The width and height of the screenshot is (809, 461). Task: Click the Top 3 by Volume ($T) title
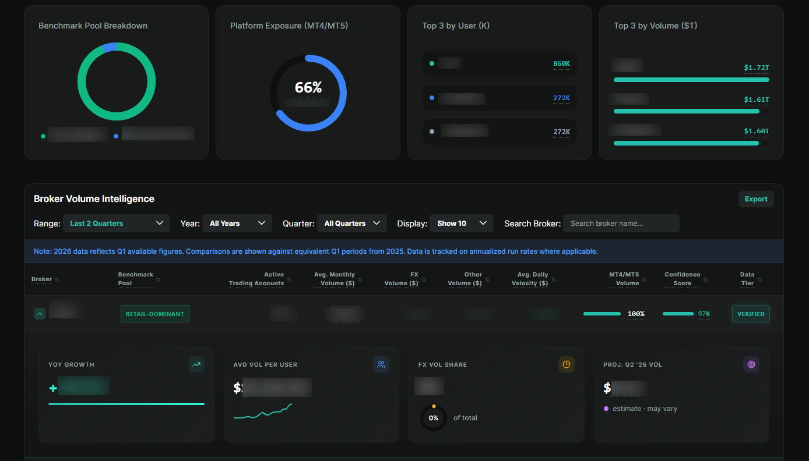point(655,26)
